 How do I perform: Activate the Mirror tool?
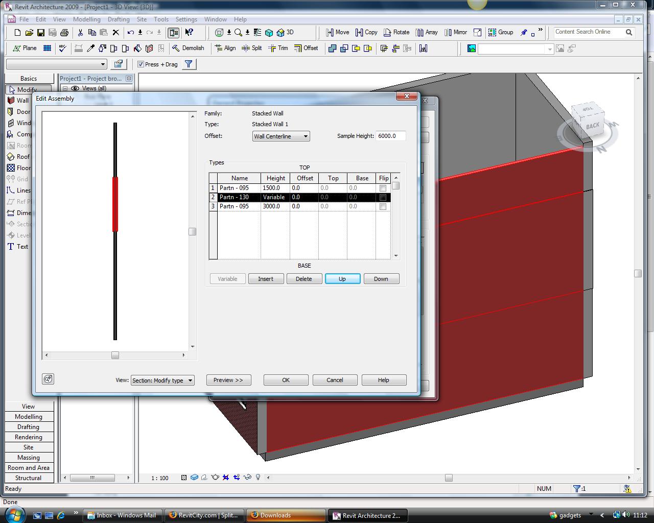point(455,32)
